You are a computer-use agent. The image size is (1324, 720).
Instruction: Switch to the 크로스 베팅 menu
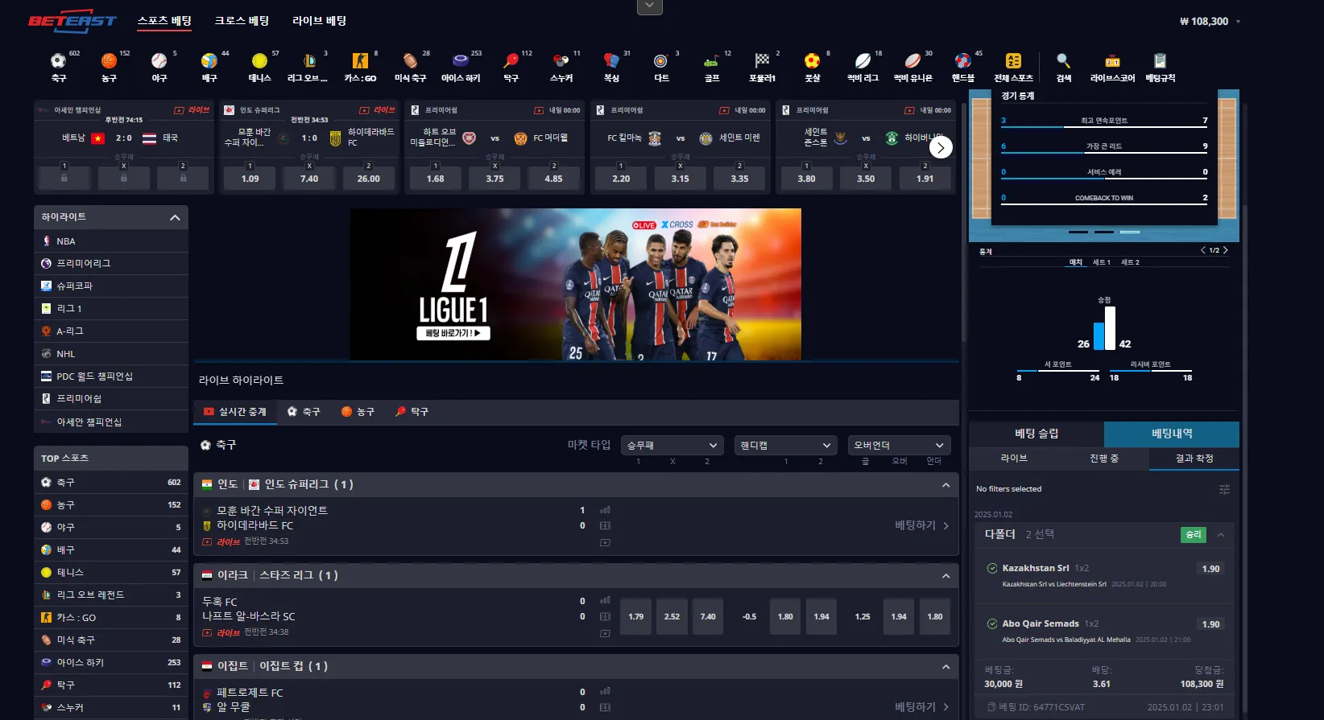click(x=242, y=21)
